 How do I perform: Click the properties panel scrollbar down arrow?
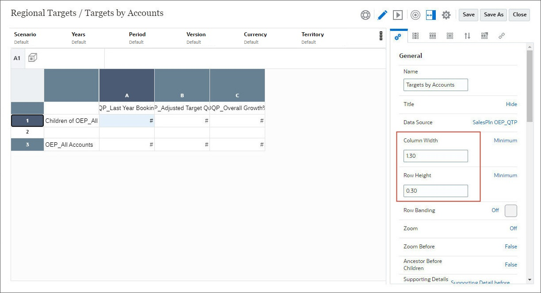(x=530, y=279)
